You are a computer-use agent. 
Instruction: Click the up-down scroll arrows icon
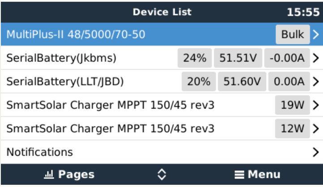point(162,175)
